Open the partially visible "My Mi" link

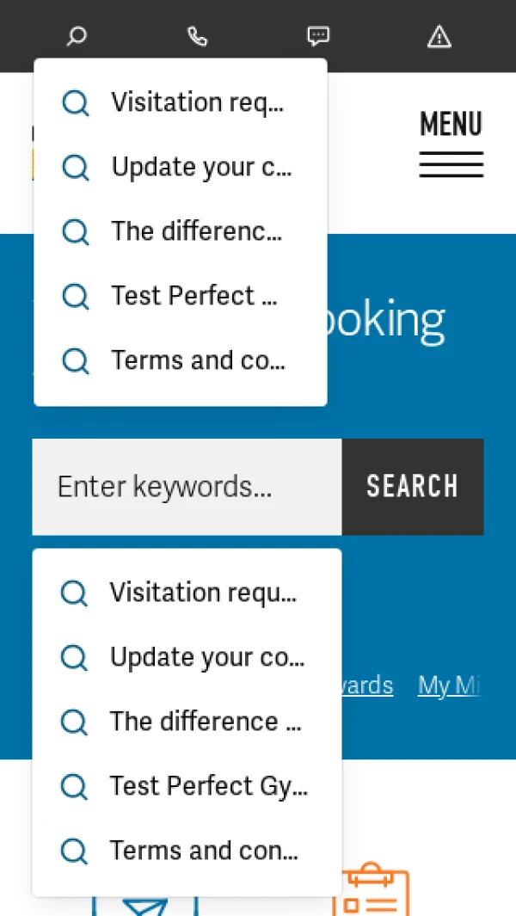tap(449, 685)
